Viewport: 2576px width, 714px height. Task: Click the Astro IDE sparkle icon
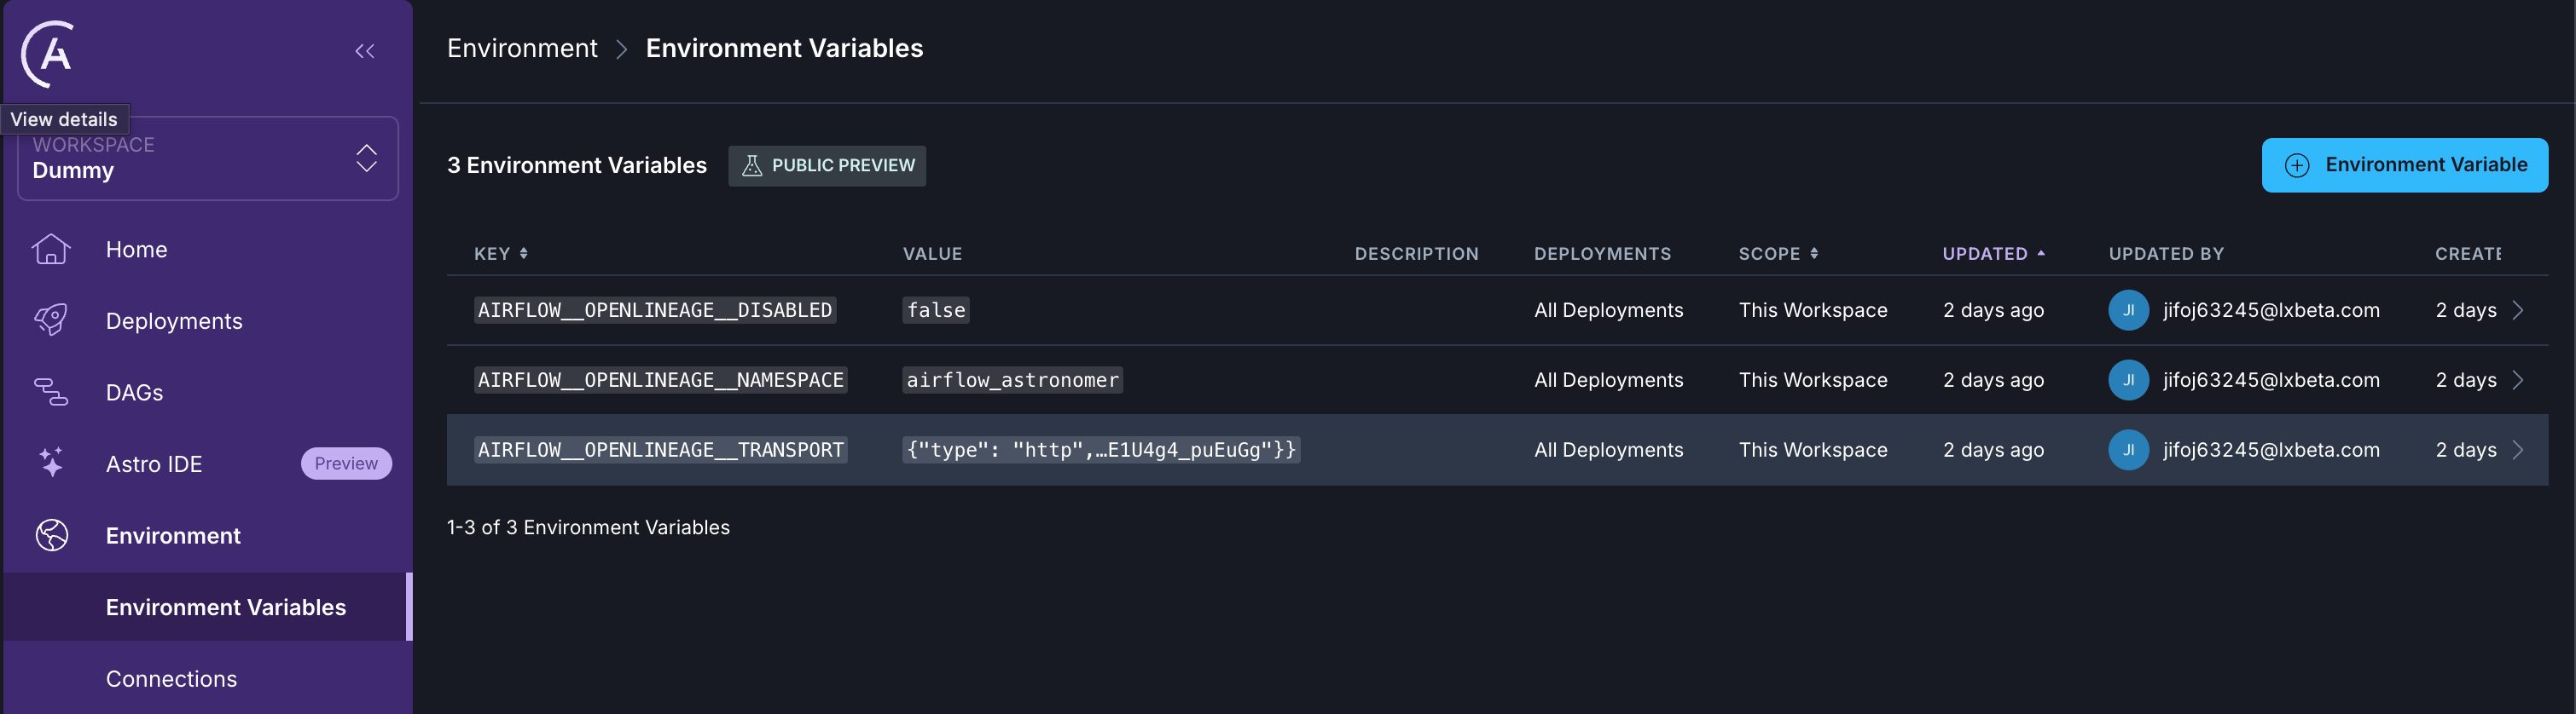[x=51, y=464]
